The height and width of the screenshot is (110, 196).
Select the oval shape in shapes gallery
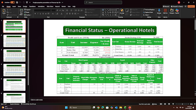click(x=113, y=10)
